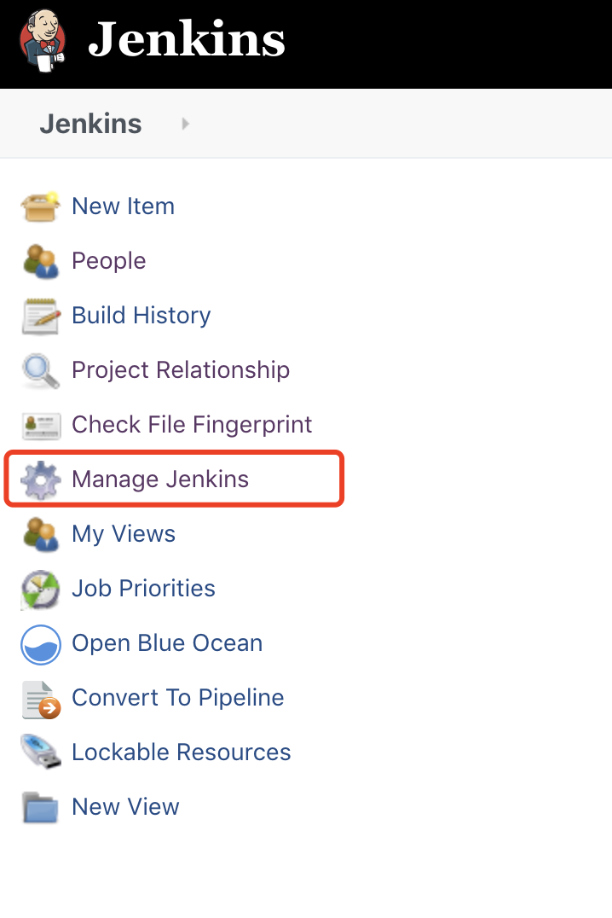This screenshot has width=612, height=918.
Task: Expand the Jenkins breadcrumb arrow
Action: (x=186, y=124)
